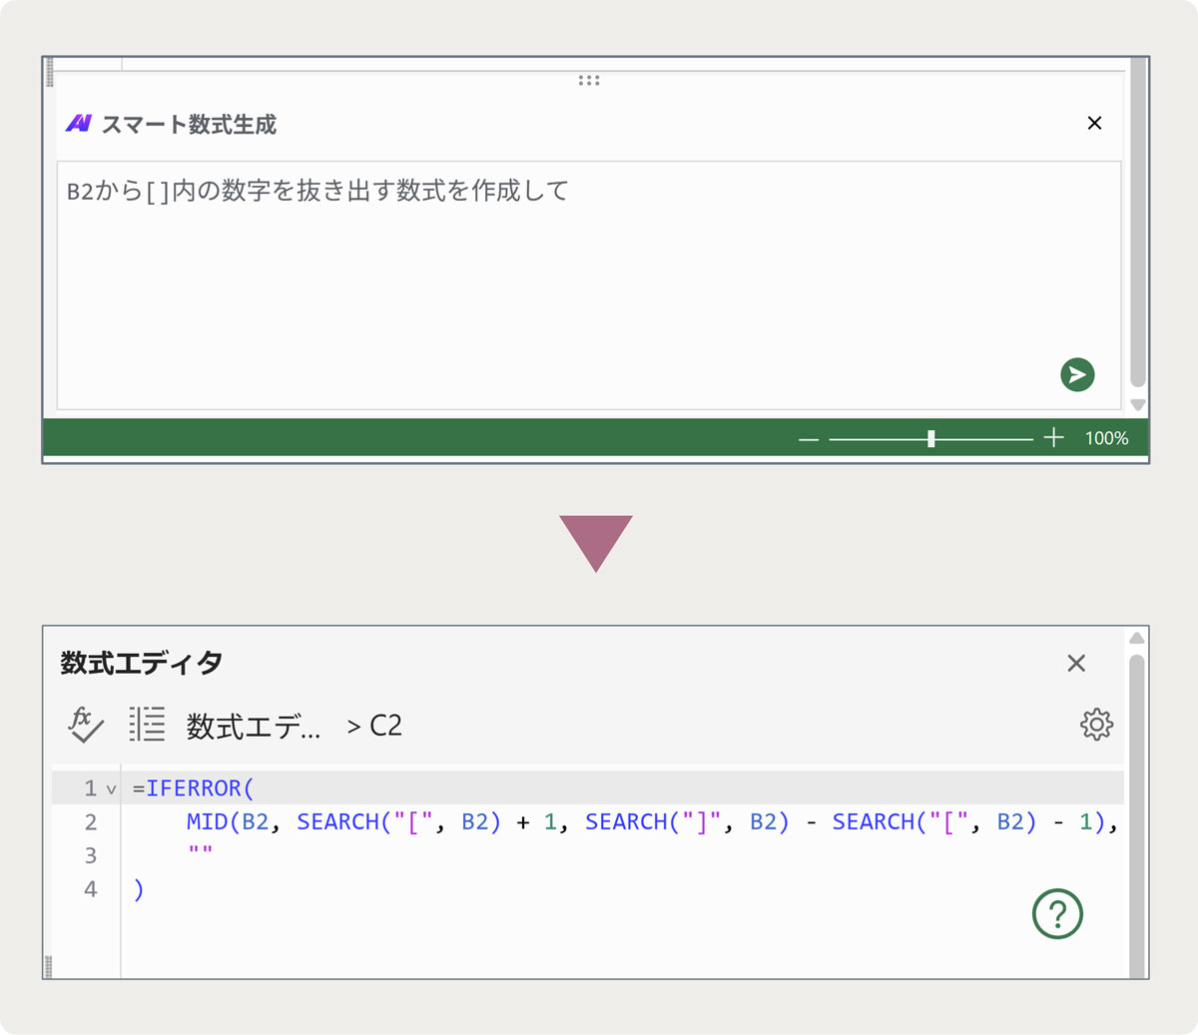Click the 数式エデ... breadcrumb label
The height and width of the screenshot is (1035, 1198).
click(254, 727)
